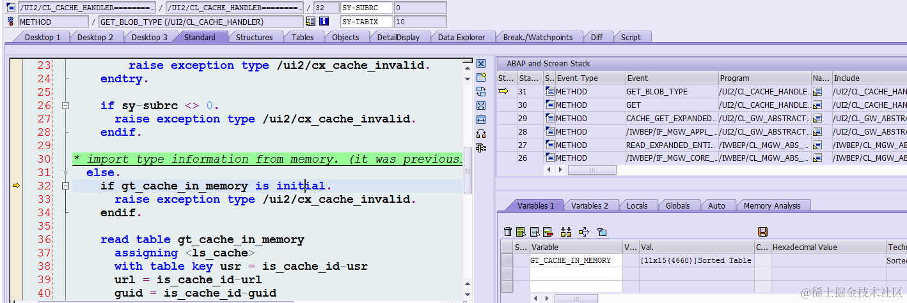Click the USB-style structure icon in the Variables toolbar
The image size is (907, 303).
583,232
